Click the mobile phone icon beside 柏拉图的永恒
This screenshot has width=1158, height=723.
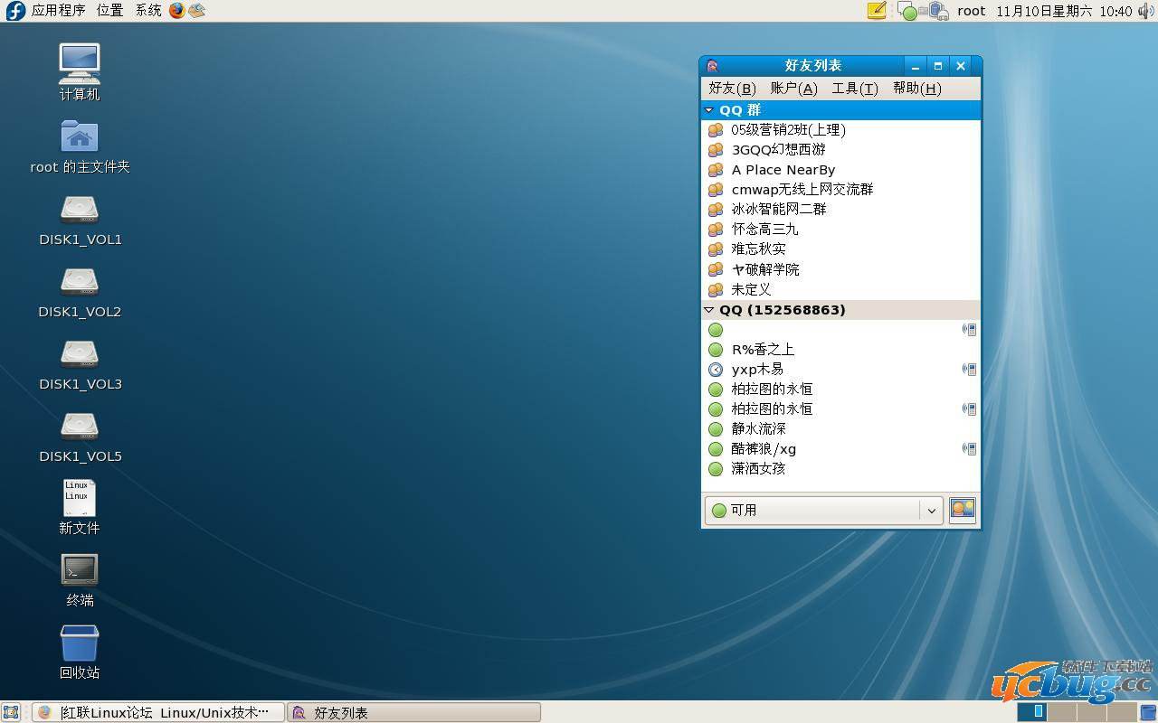coord(969,409)
